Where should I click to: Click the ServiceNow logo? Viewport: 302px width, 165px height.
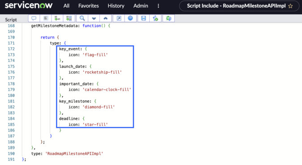click(29, 5)
